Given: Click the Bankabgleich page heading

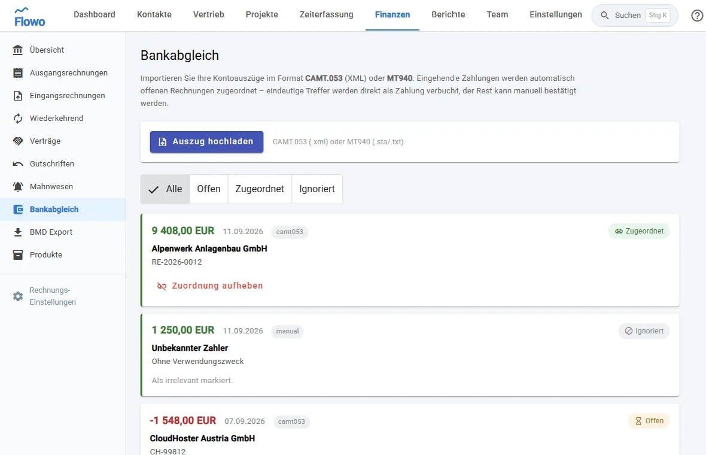Looking at the screenshot, I should 179,56.
